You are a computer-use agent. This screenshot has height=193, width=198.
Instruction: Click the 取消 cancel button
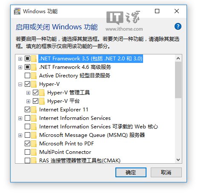coord(166,172)
